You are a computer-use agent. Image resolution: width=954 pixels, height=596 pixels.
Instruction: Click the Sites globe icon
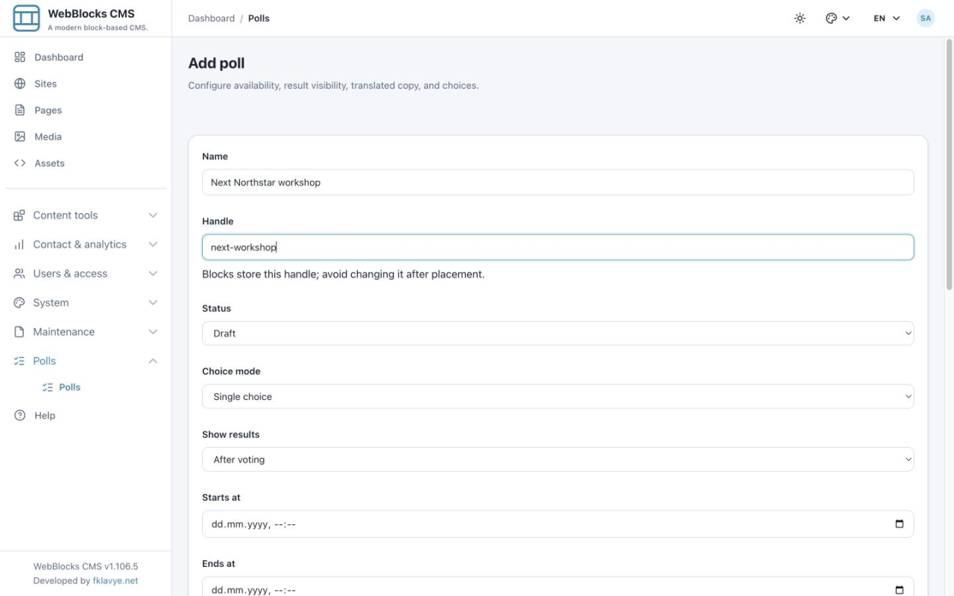(x=20, y=83)
